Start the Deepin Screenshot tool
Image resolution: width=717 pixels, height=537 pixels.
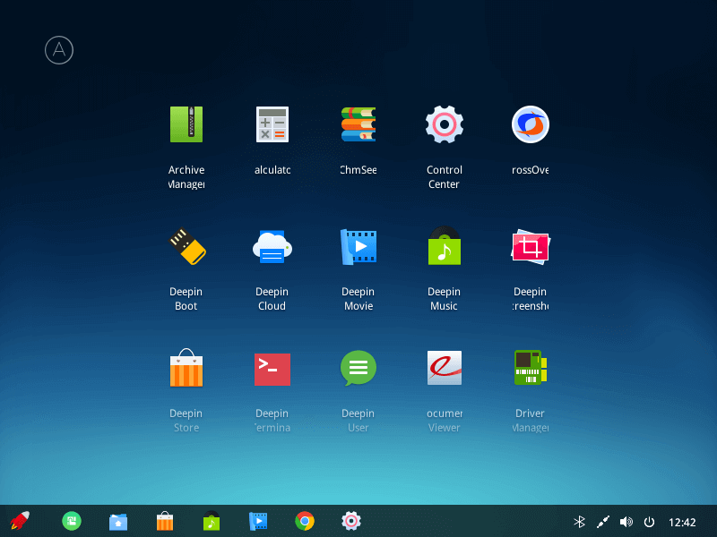tap(530, 246)
